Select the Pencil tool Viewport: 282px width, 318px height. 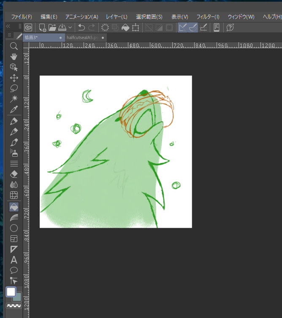click(x=14, y=132)
